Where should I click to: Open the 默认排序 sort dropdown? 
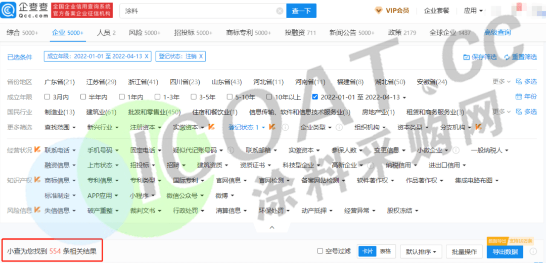pos(421,251)
